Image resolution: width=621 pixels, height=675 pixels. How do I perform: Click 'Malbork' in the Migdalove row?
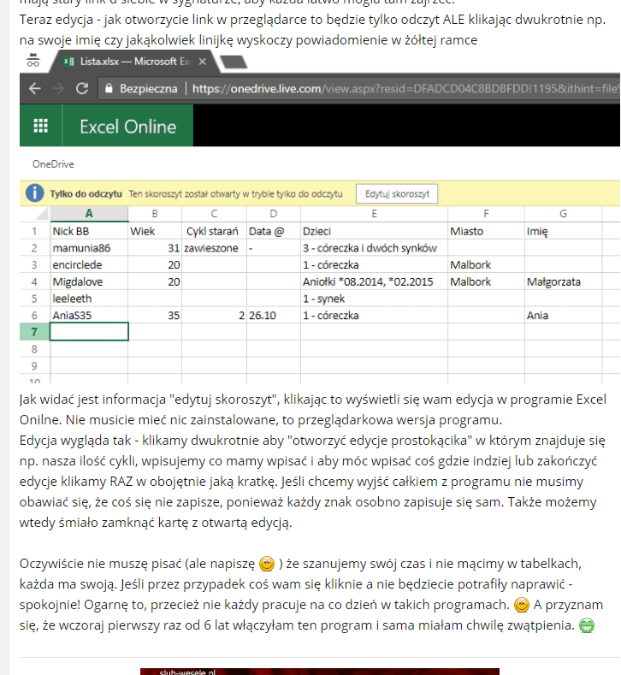click(486, 282)
